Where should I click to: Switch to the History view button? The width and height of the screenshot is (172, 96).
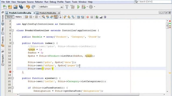pos(19,17)
